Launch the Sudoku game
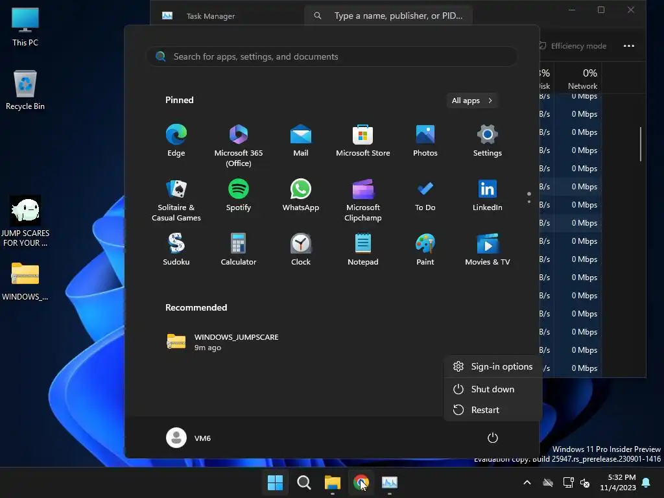Viewport: 664px width, 498px height. 176,250
